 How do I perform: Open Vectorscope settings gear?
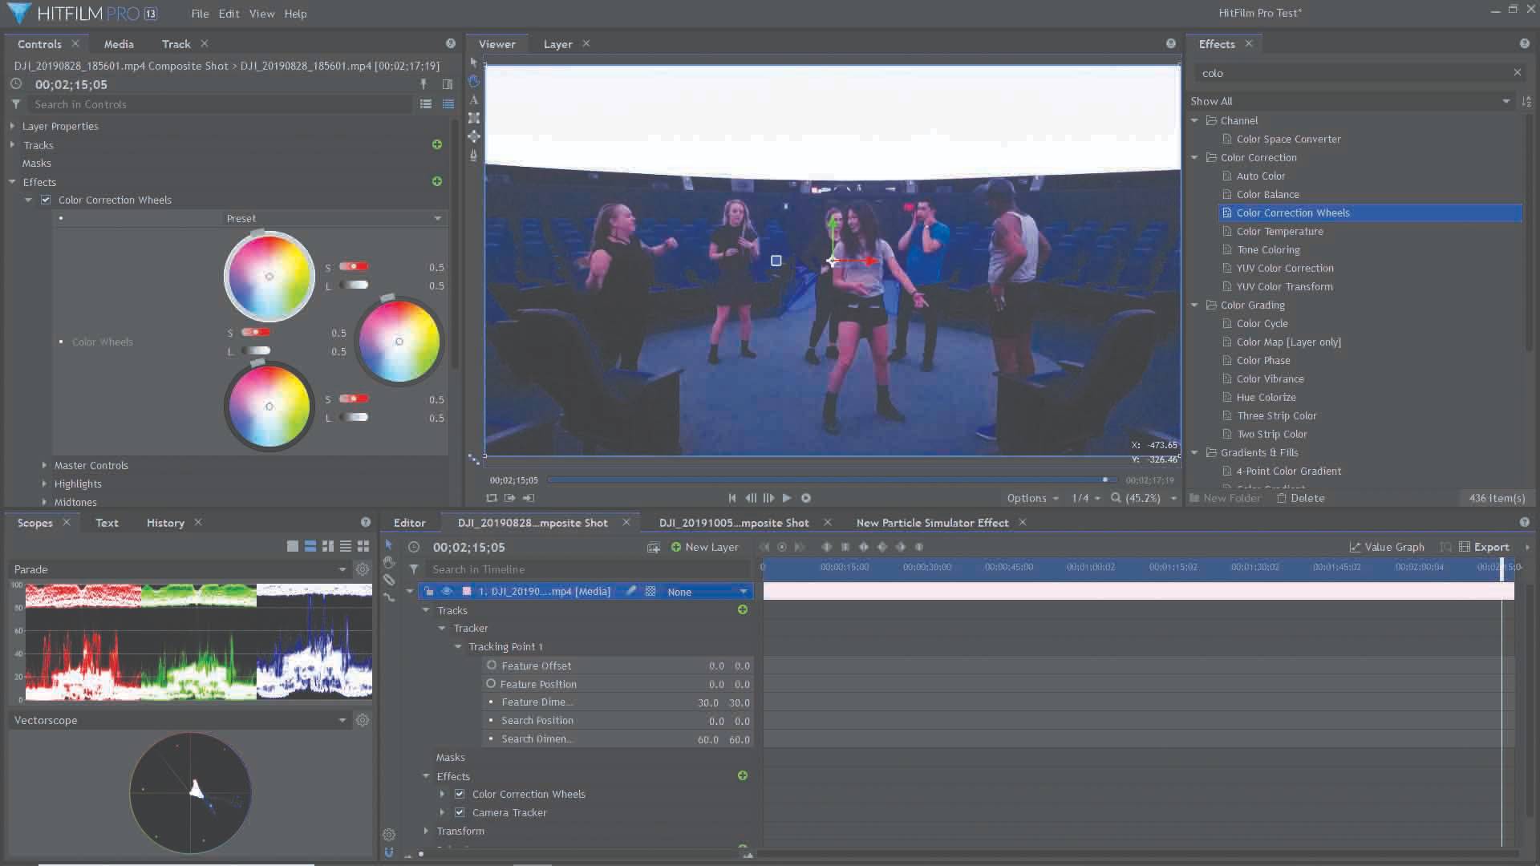[x=363, y=720]
